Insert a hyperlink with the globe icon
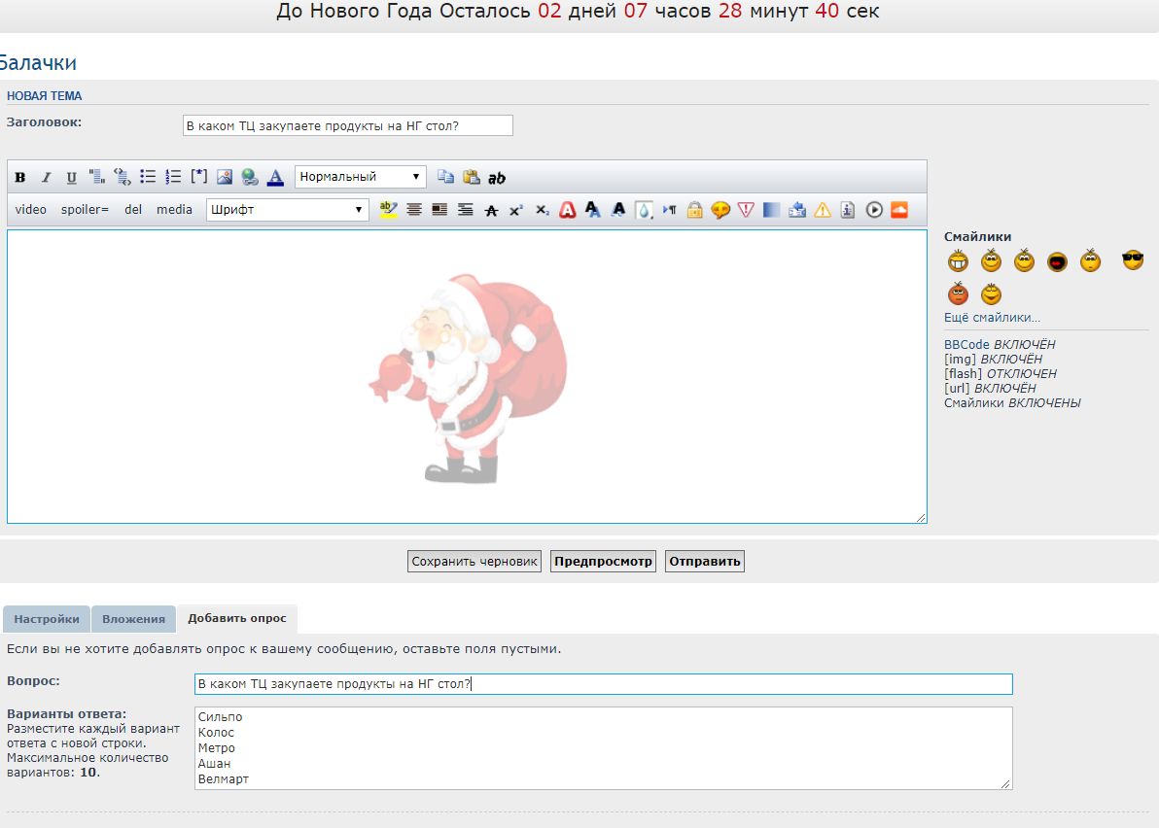The image size is (1159, 828). (250, 177)
